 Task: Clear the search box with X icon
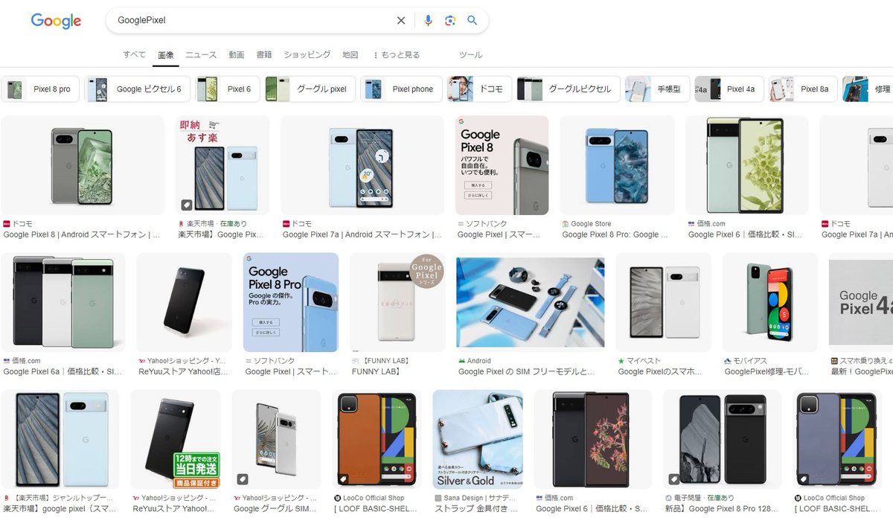tap(401, 21)
